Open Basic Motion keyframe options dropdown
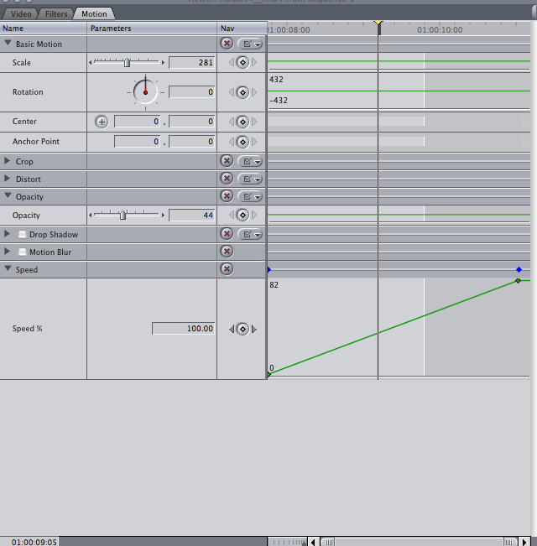 250,44
